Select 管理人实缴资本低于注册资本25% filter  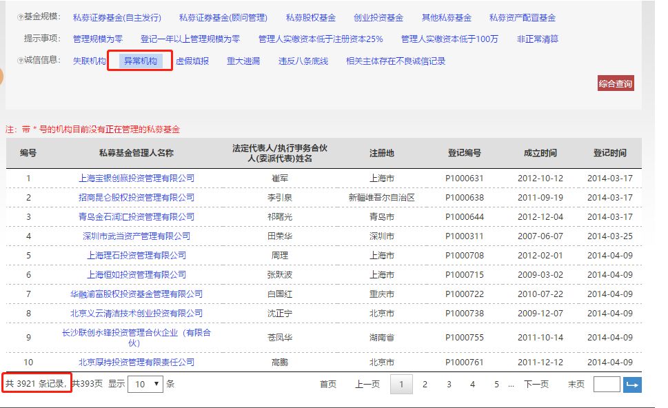pyautogui.click(x=321, y=39)
